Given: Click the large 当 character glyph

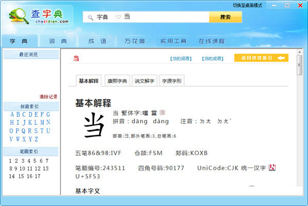Looking at the screenshot, I should click(x=94, y=125).
